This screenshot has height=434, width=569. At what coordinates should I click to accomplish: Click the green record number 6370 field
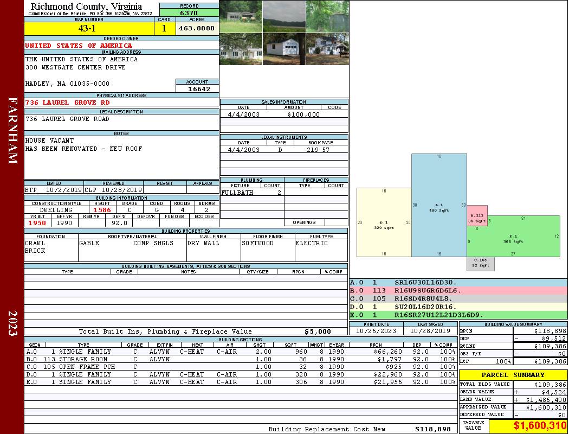point(189,12)
